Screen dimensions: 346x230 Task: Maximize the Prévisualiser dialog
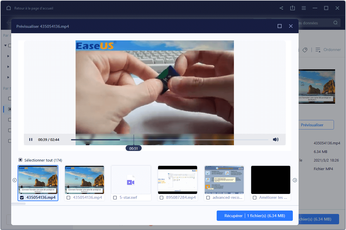pos(280,26)
